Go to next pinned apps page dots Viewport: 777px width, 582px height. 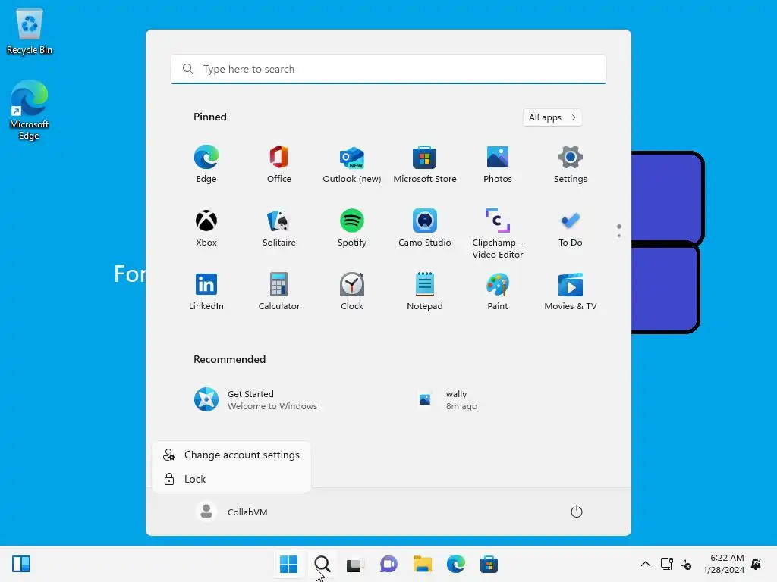(619, 230)
